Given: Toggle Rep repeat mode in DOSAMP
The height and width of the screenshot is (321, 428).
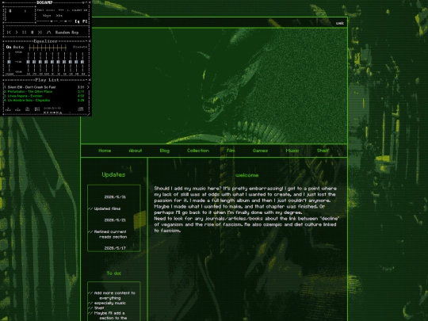Looking at the screenshot, I should pos(75,32).
